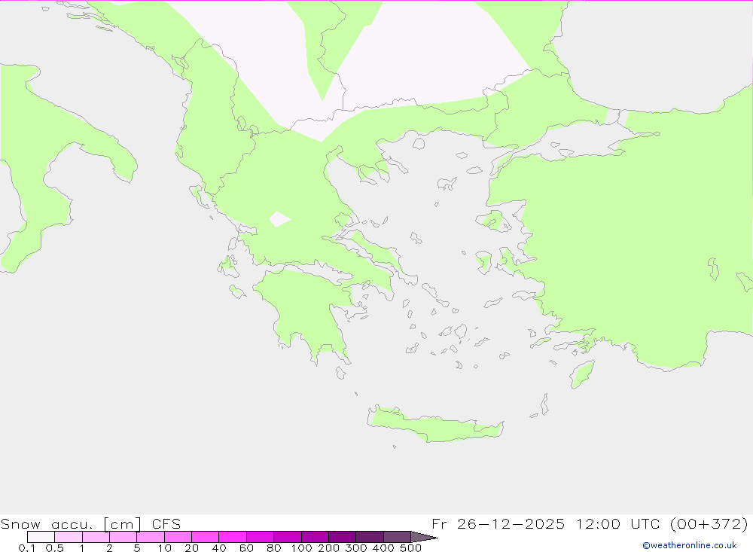753x552 pixels.
Task: Choose the 200–300 cm legend swatch
Action: pos(342,537)
